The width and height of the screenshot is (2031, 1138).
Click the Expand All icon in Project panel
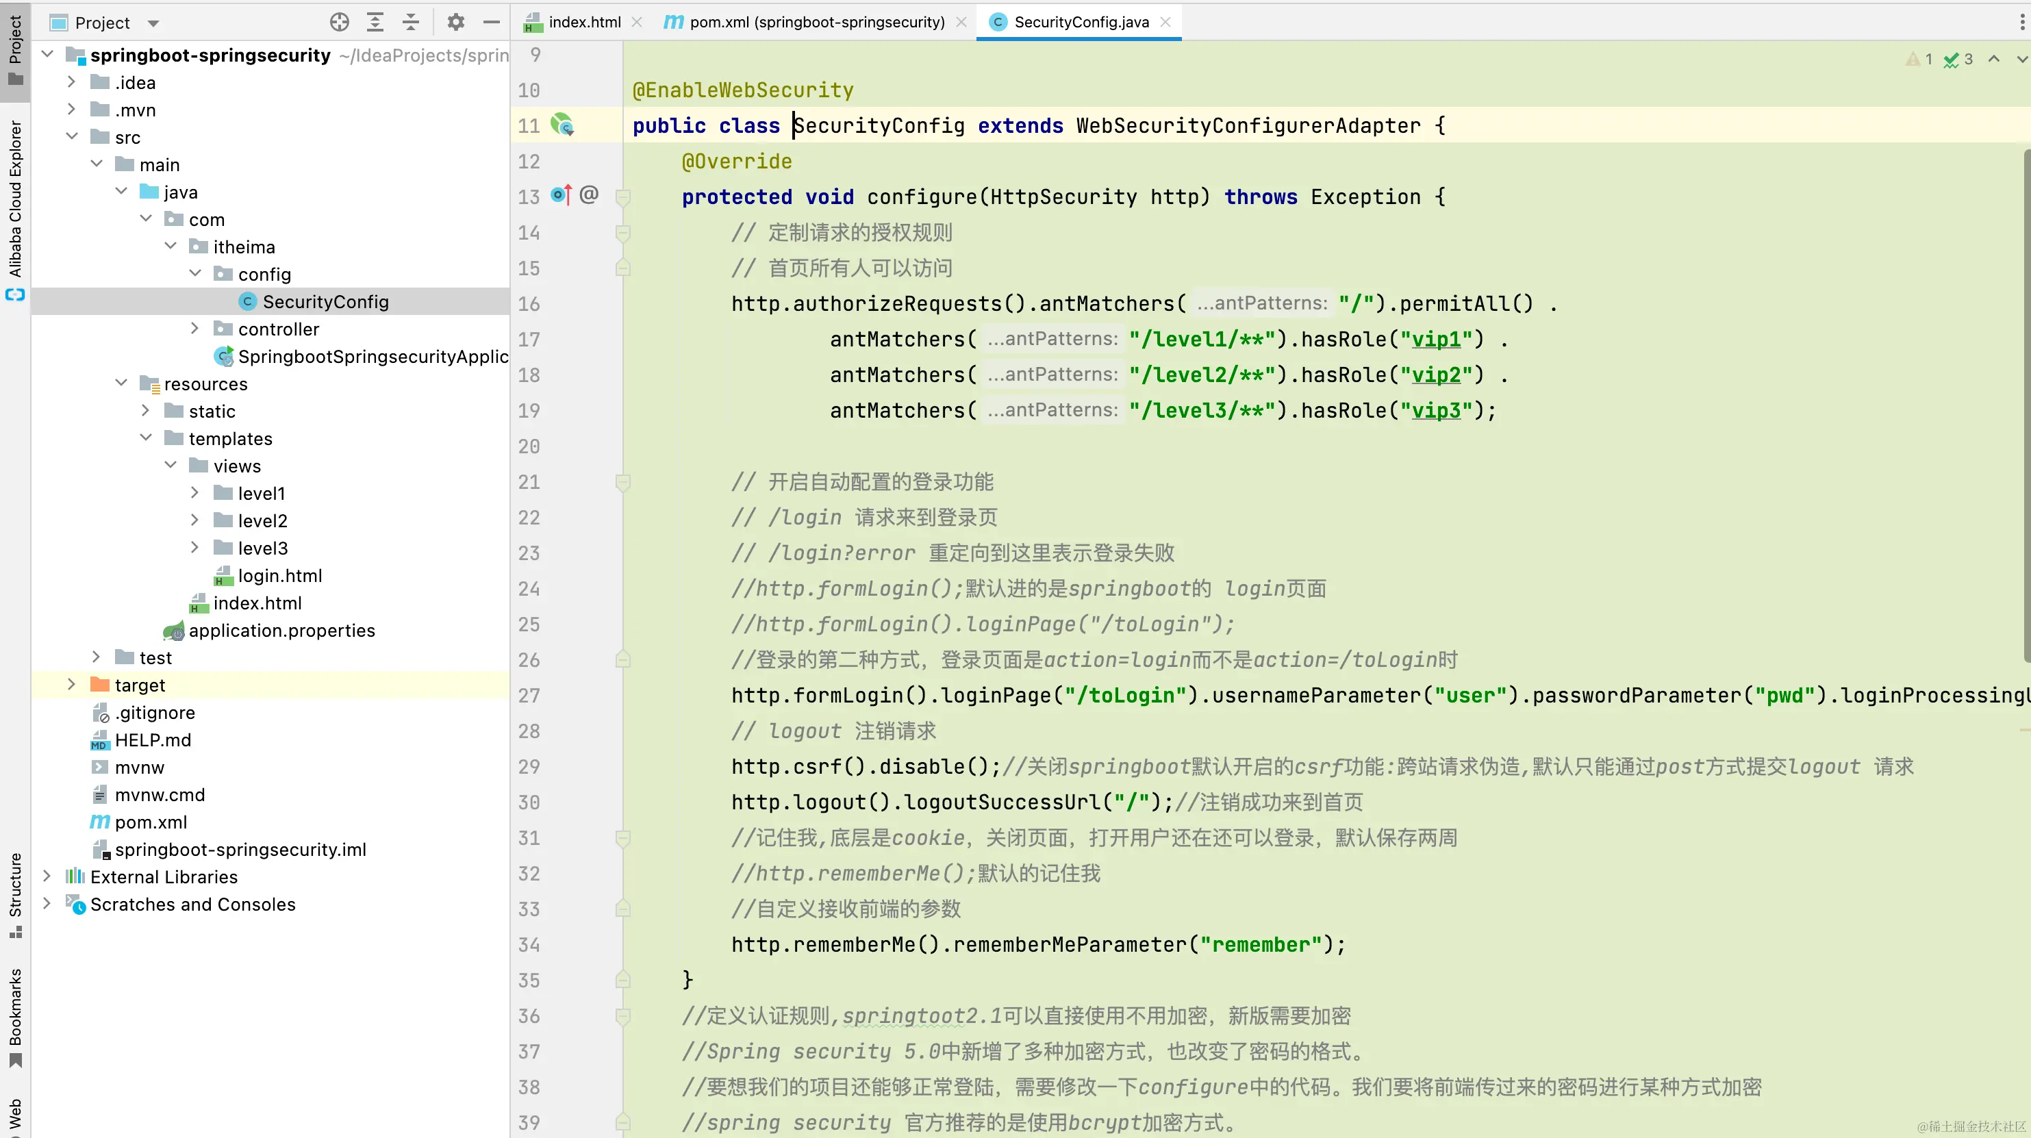tap(375, 22)
